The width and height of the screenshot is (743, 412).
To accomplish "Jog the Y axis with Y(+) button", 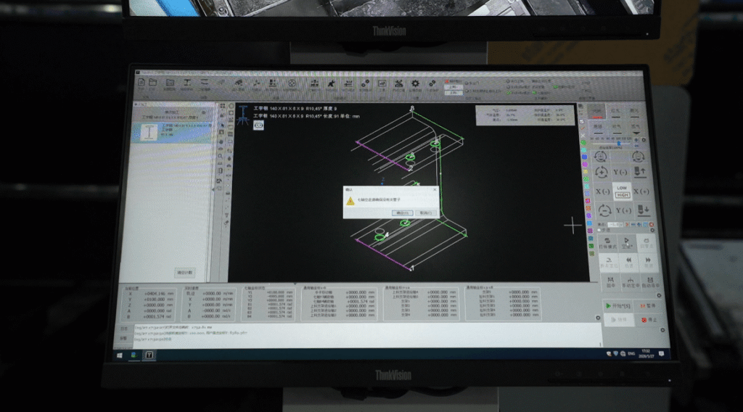I will click(x=623, y=210).
